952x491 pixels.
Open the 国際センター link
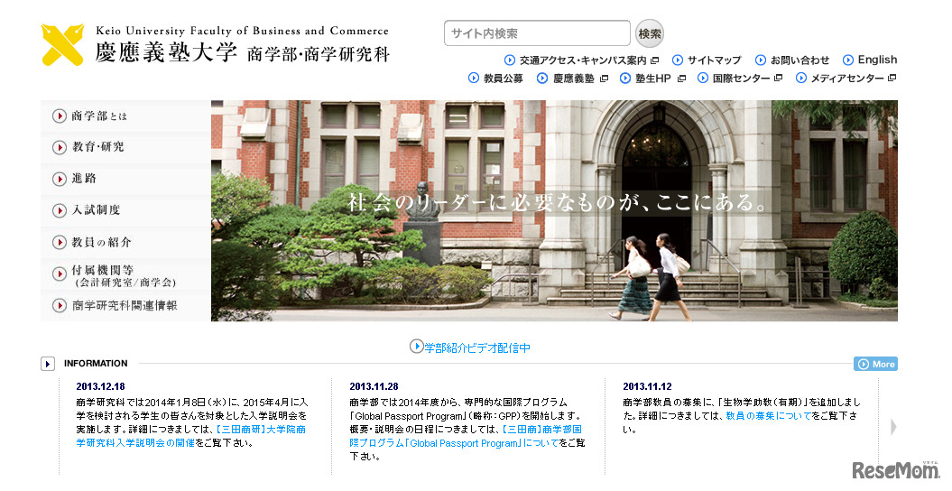(742, 79)
